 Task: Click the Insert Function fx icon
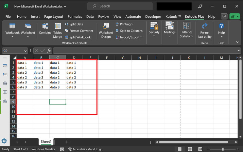click(49, 51)
